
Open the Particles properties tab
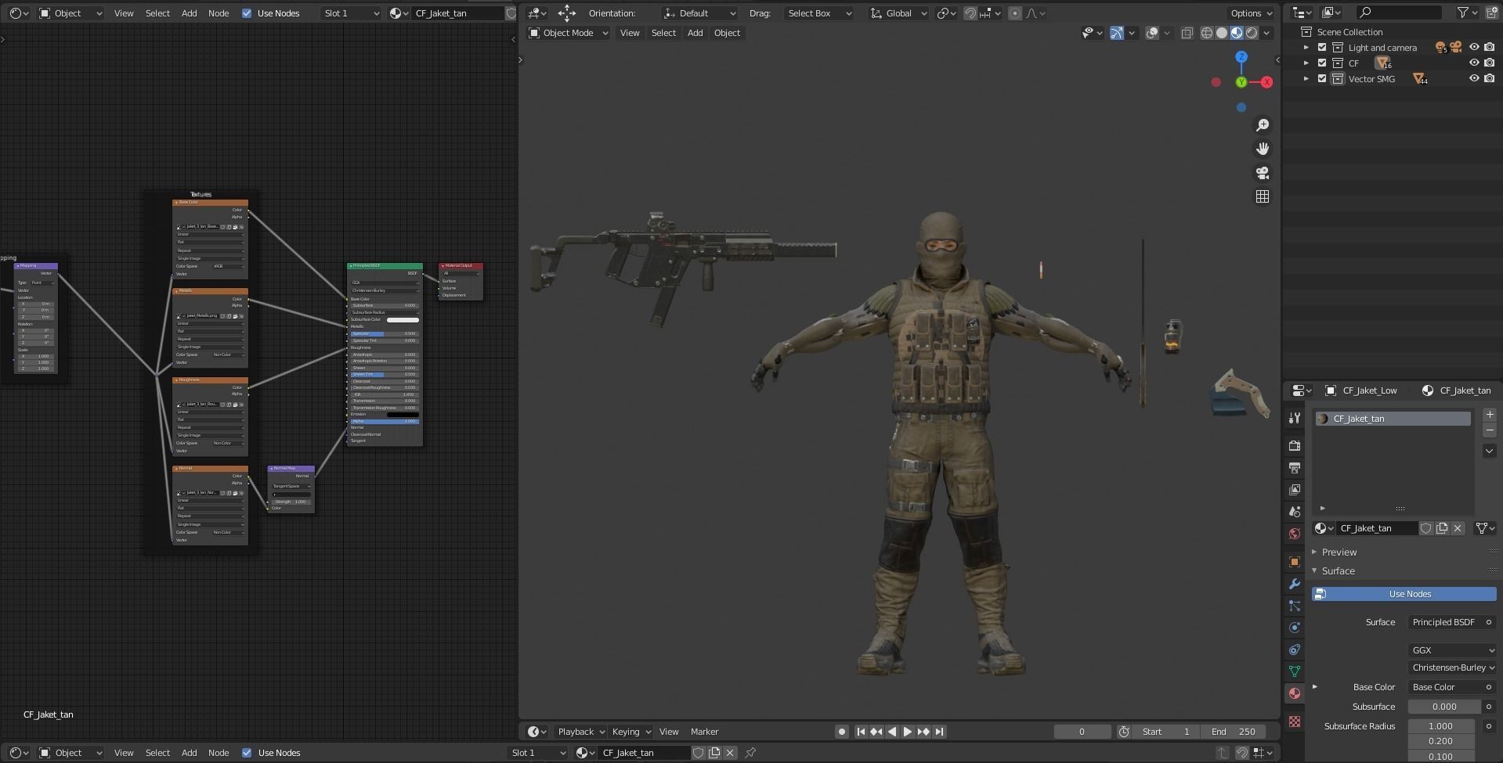[1295, 606]
